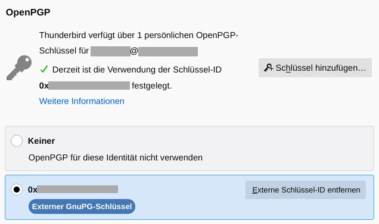The image size is (379, 224).
Task: Click the bold "Keiner" option label
Action: [41, 141]
